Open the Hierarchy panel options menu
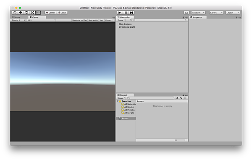 (186, 18)
